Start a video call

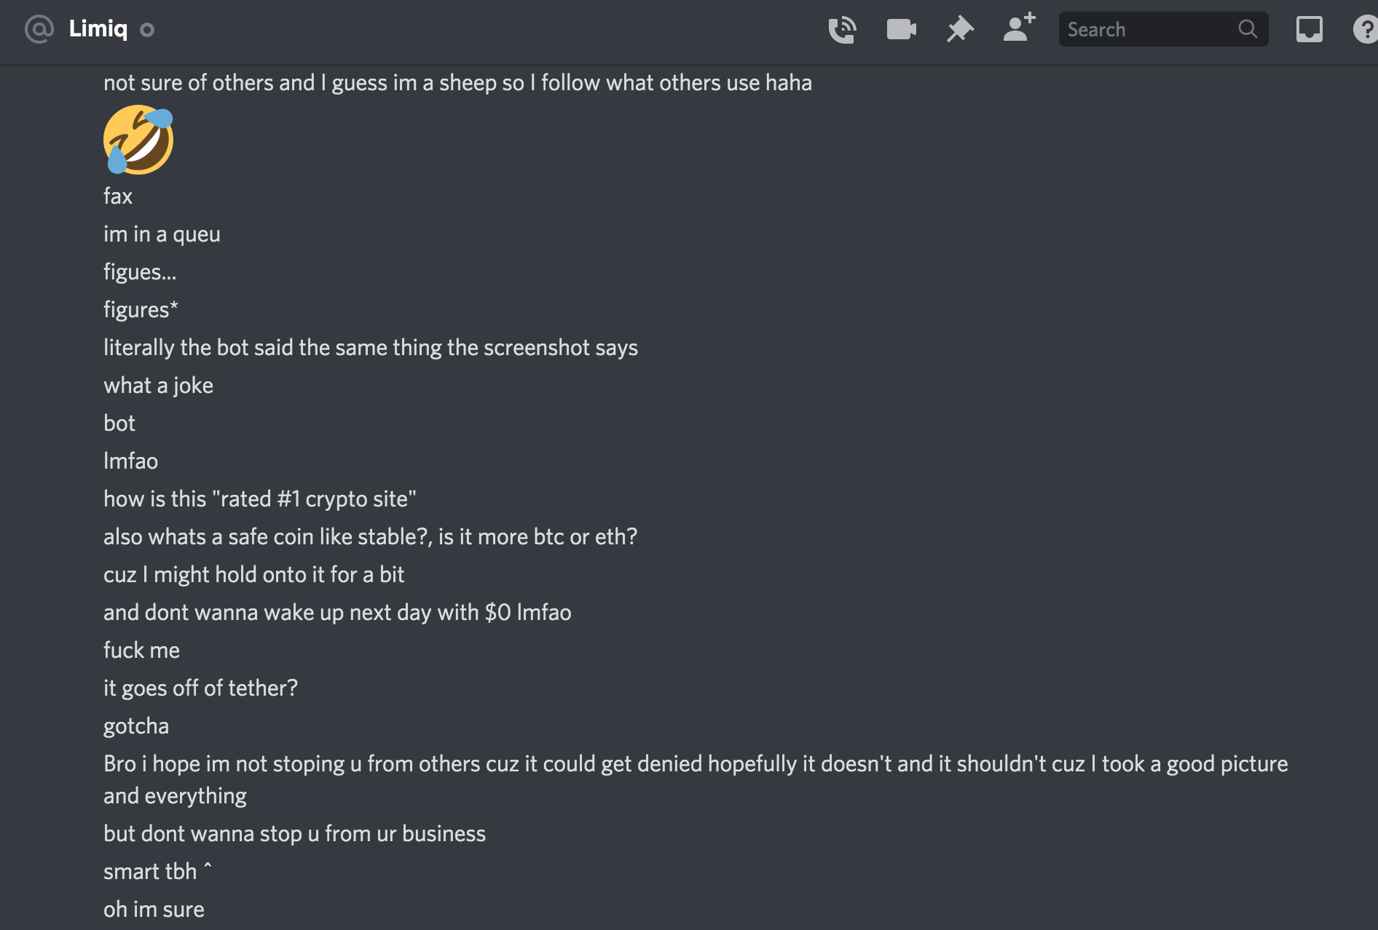(x=901, y=30)
